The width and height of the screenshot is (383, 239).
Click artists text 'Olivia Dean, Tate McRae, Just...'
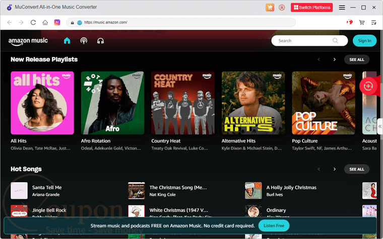pos(40,148)
